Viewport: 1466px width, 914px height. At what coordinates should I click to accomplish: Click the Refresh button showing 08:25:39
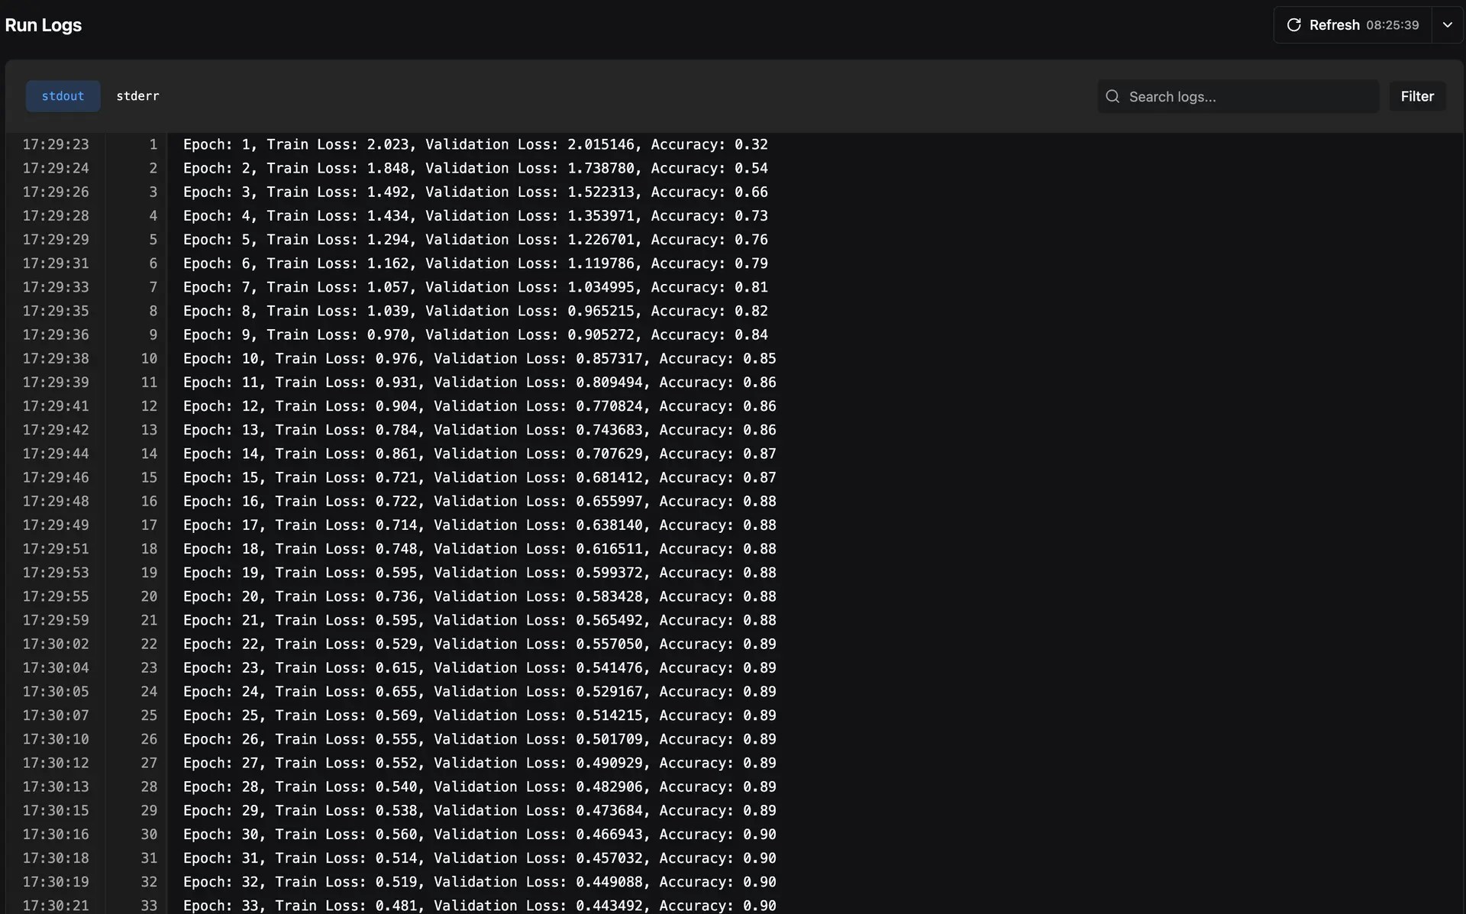1355,24
